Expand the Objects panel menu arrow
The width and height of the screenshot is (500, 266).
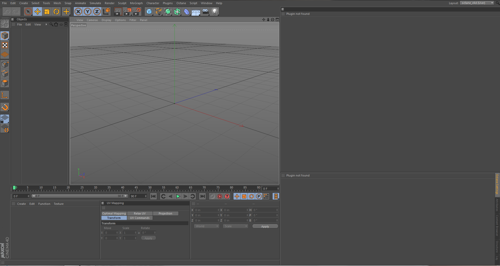[x=46, y=24]
